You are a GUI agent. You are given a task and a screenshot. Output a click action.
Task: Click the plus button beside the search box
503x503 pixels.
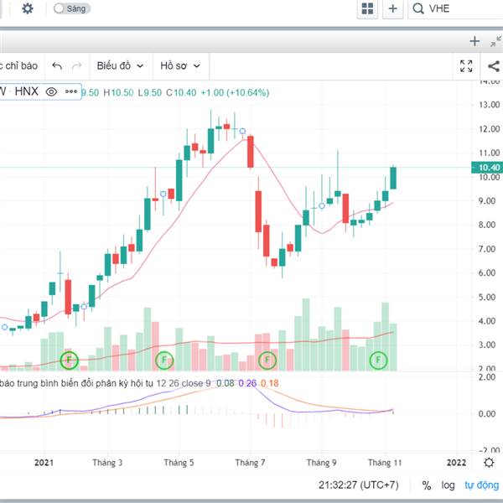pyautogui.click(x=392, y=8)
